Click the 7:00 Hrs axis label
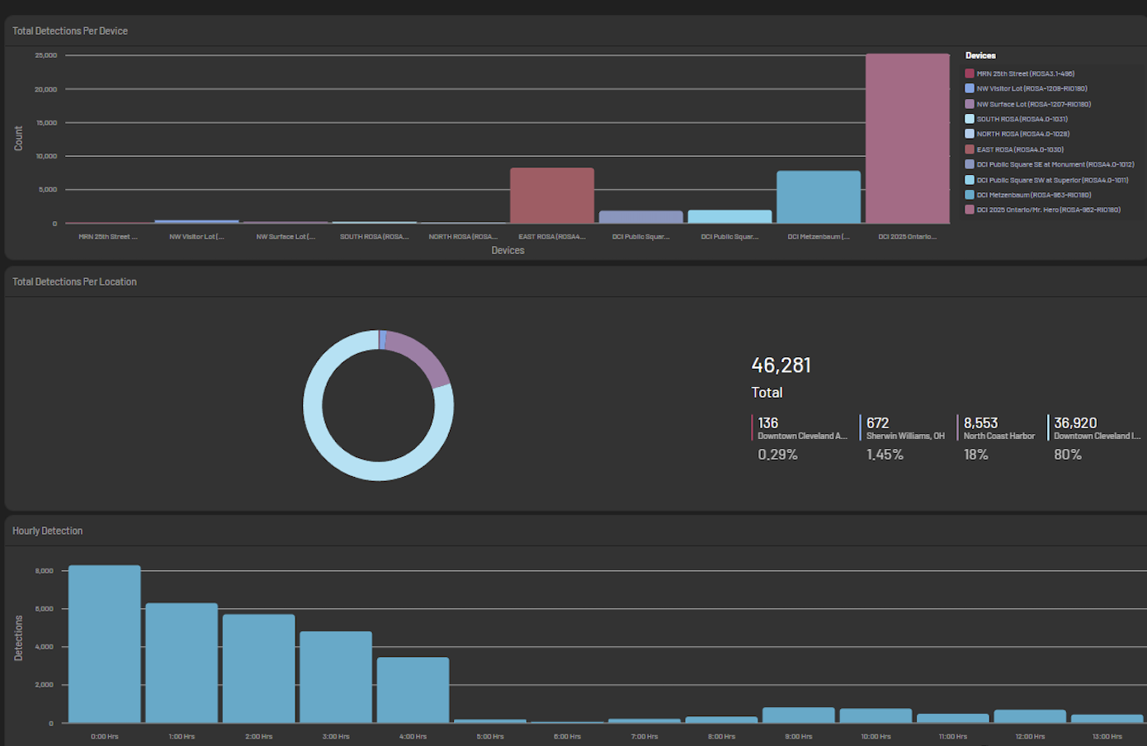This screenshot has height=746, width=1147. click(x=644, y=736)
